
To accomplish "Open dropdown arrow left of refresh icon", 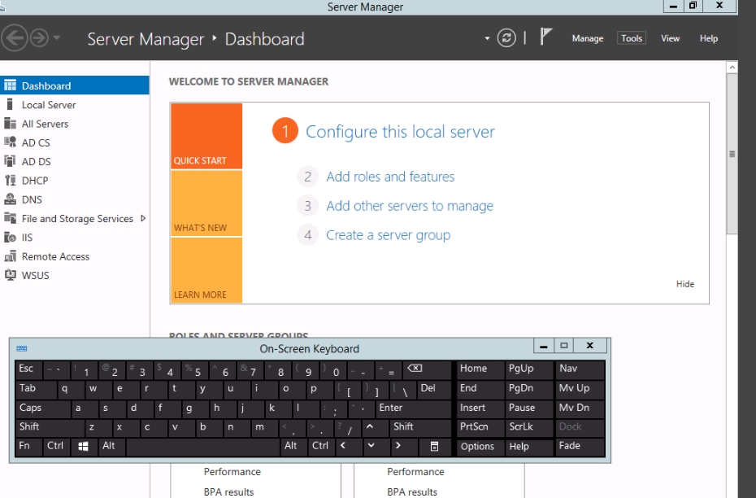I will [x=487, y=38].
